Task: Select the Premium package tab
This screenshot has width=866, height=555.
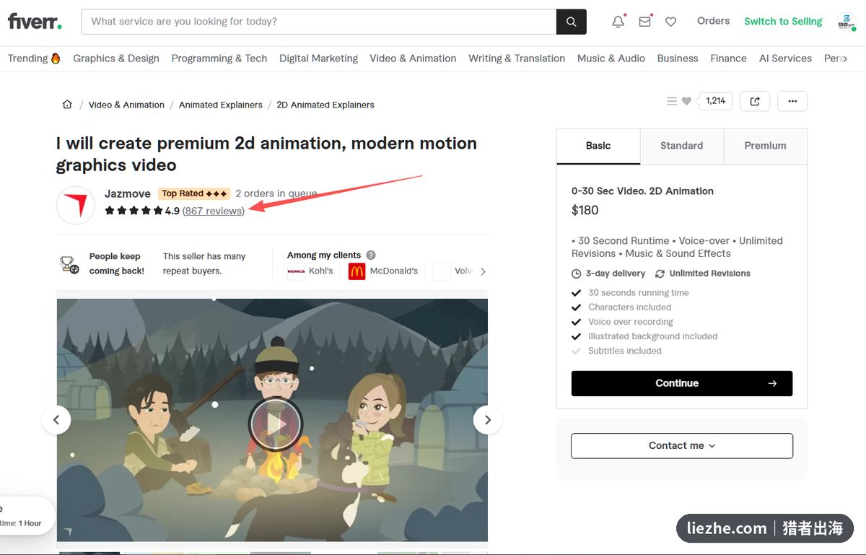Action: pyautogui.click(x=765, y=146)
